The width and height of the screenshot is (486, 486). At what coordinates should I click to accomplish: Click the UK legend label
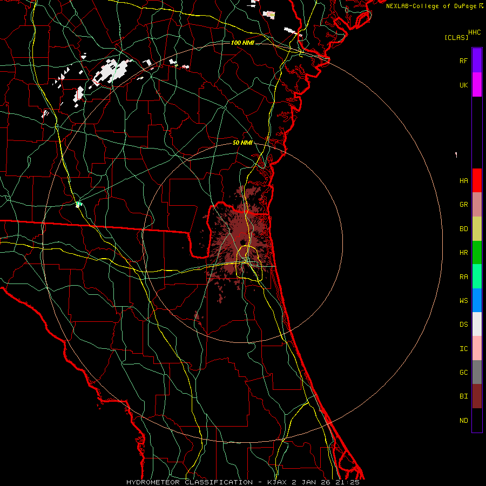[464, 85]
